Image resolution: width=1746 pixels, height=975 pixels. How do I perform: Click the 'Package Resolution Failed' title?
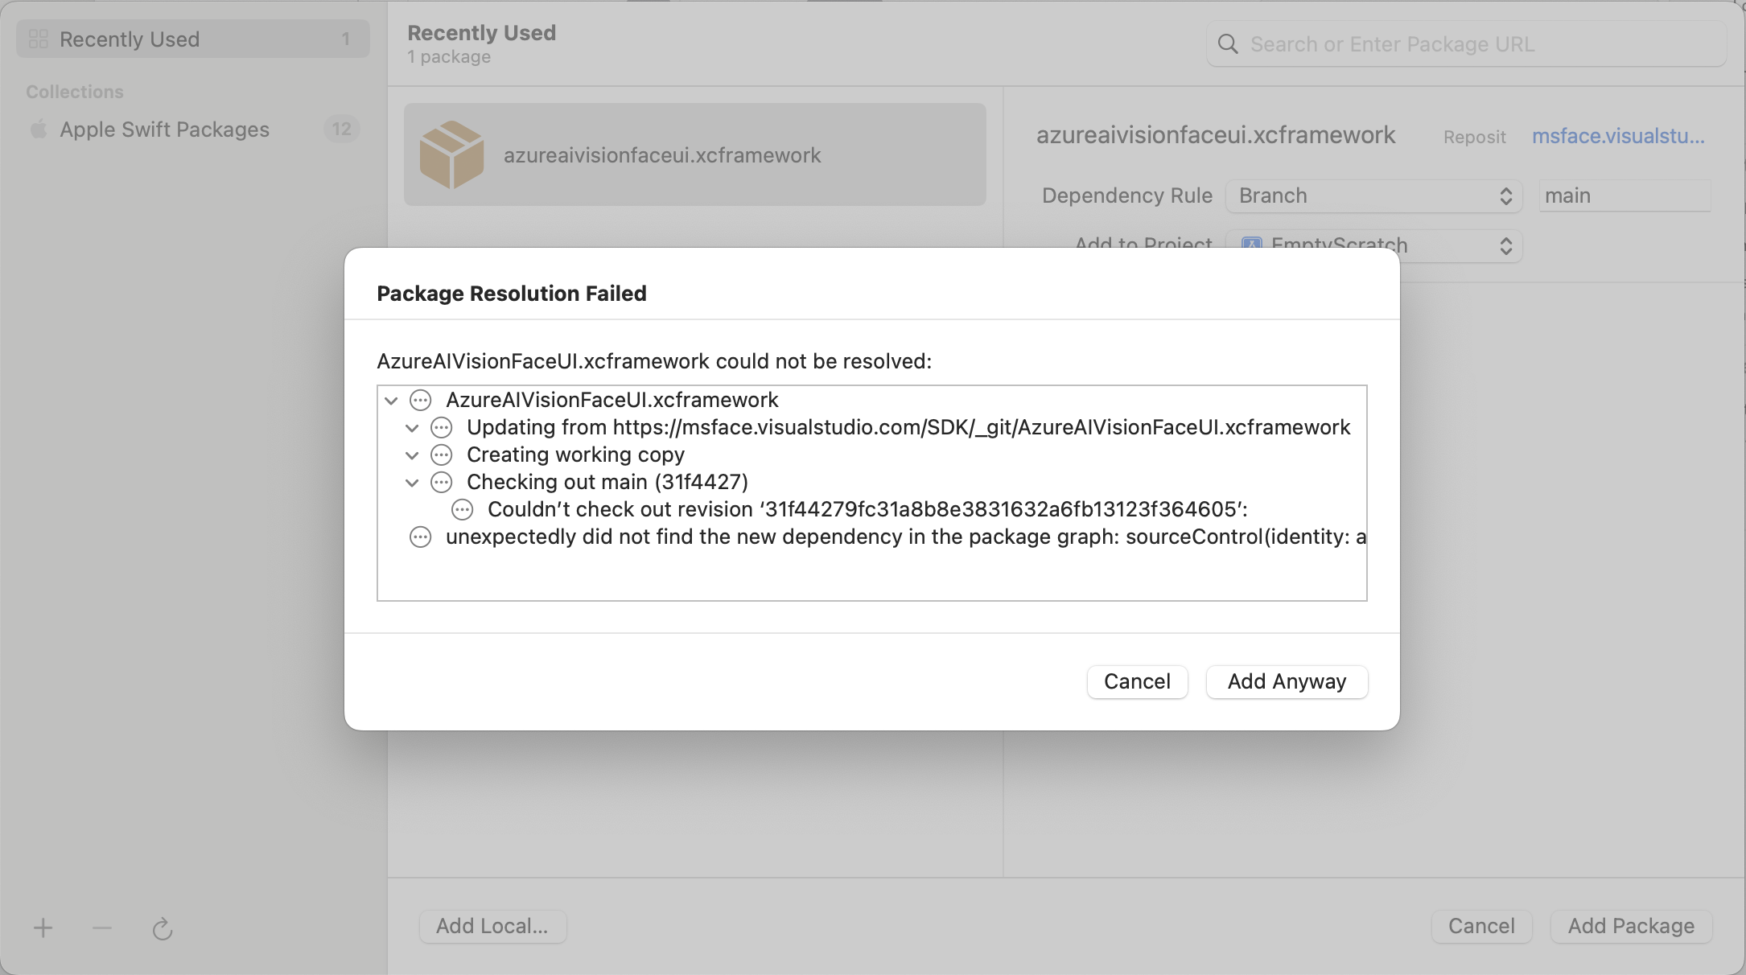[512, 293]
